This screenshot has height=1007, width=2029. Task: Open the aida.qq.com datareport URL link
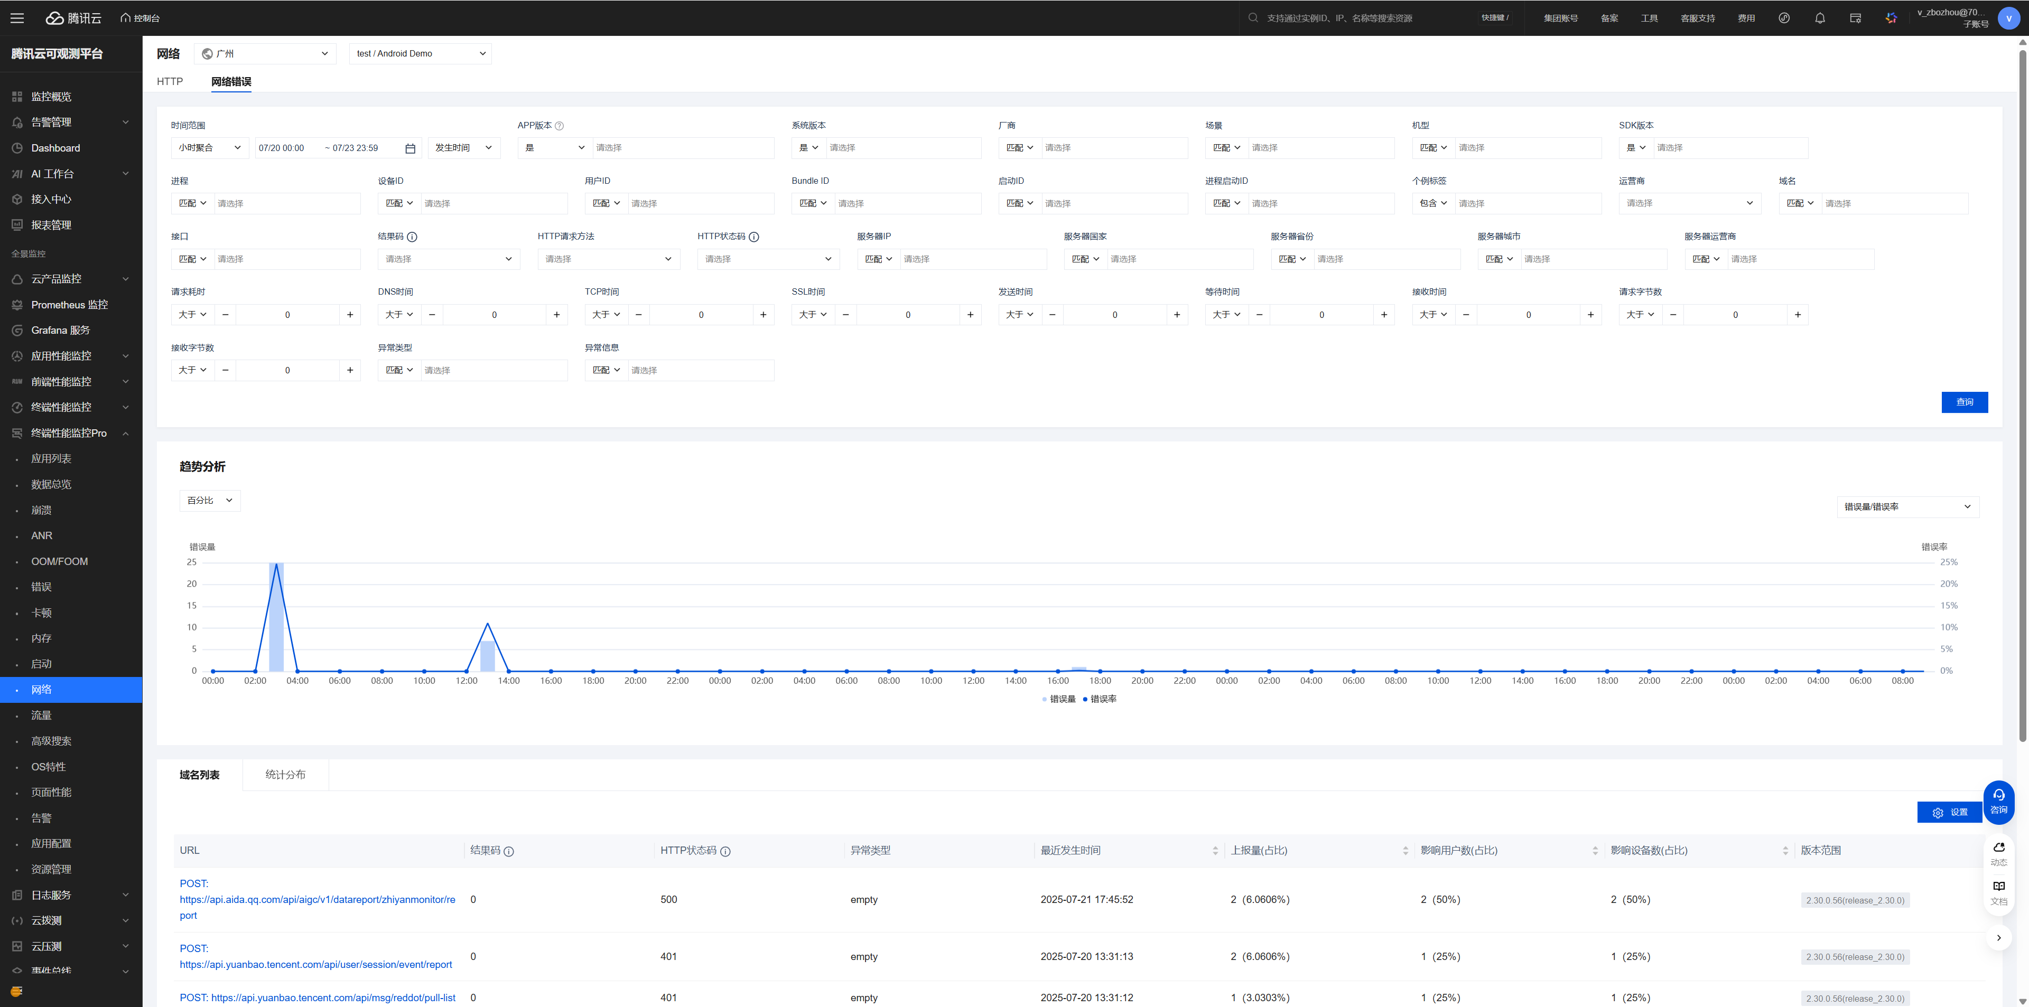[x=317, y=899]
